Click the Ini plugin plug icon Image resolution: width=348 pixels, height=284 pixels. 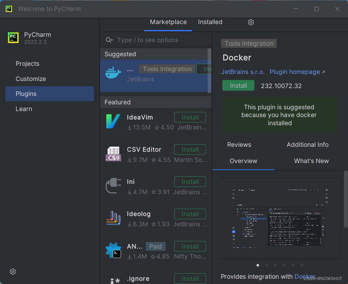(113, 186)
